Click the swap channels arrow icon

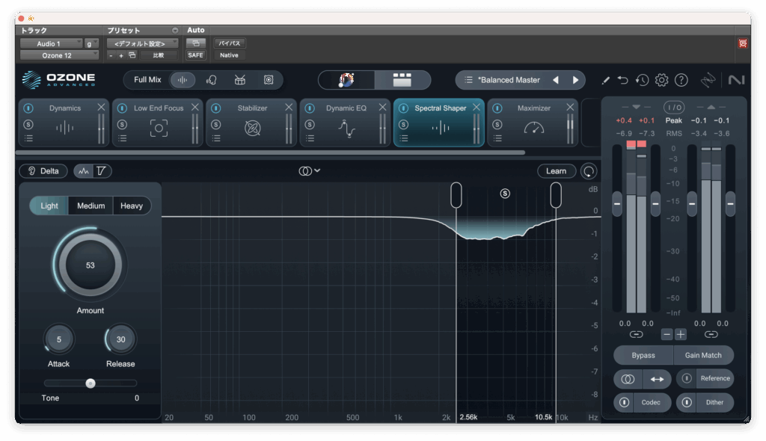pos(657,379)
